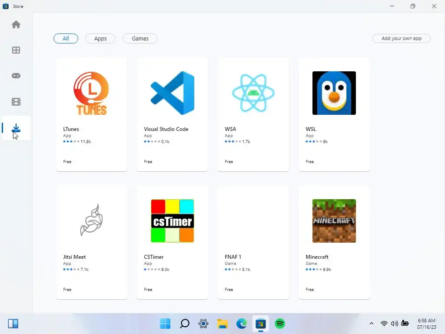Select the Games filter tab
The height and width of the screenshot is (334, 445).
[140, 39]
